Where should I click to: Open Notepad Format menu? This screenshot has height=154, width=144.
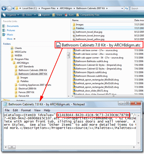[x=26, y=110]
